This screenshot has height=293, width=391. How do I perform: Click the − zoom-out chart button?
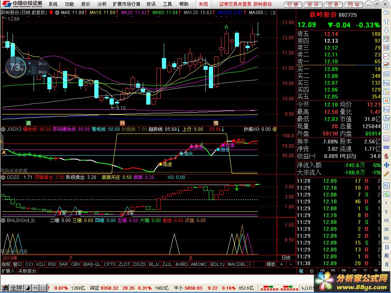pos(291,264)
